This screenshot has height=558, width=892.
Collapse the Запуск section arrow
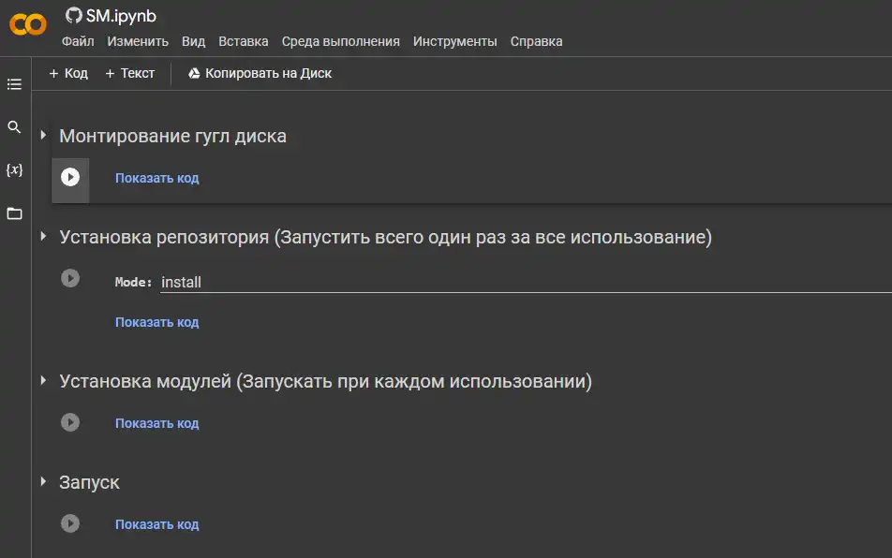[x=43, y=482]
